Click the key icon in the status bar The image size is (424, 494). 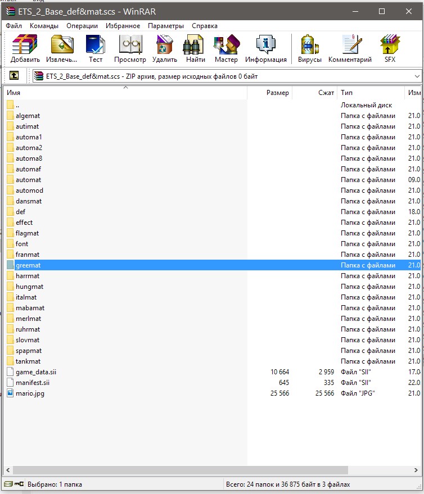point(19,484)
